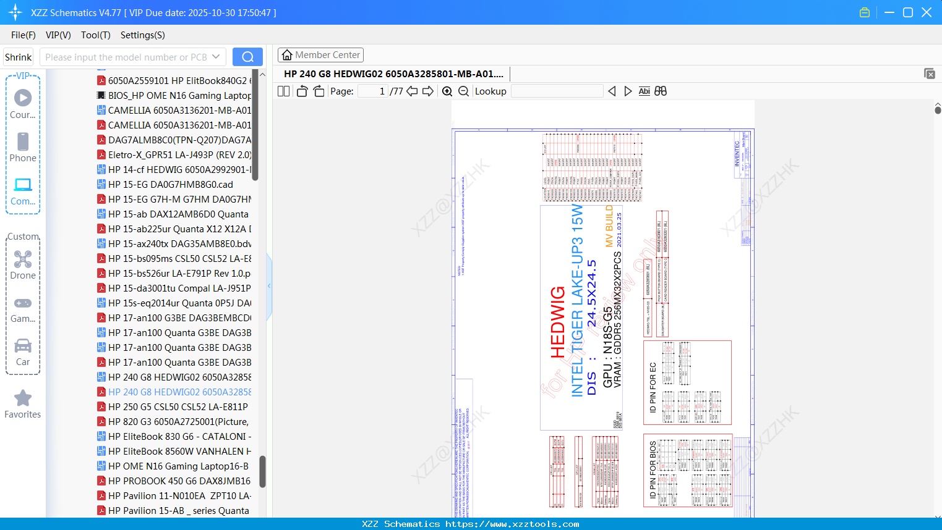Find previous lookup result triangle

612,91
